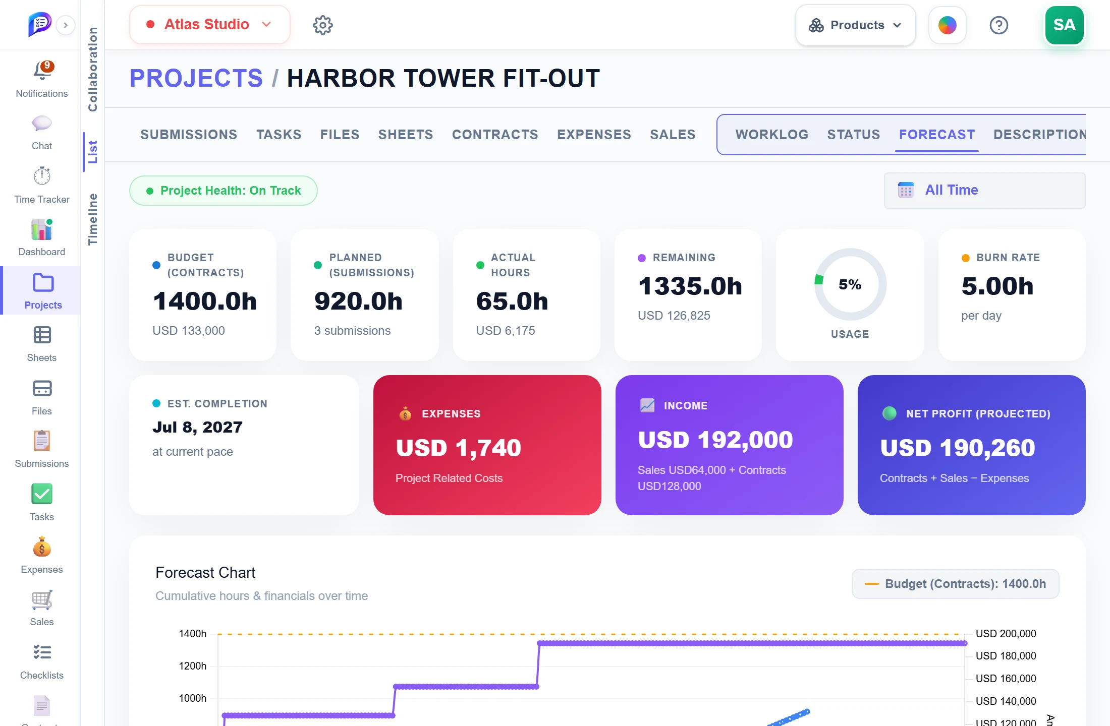The image size is (1110, 726).
Task: Click the Planned (Submissions) 920.0h card
Action: (365, 295)
